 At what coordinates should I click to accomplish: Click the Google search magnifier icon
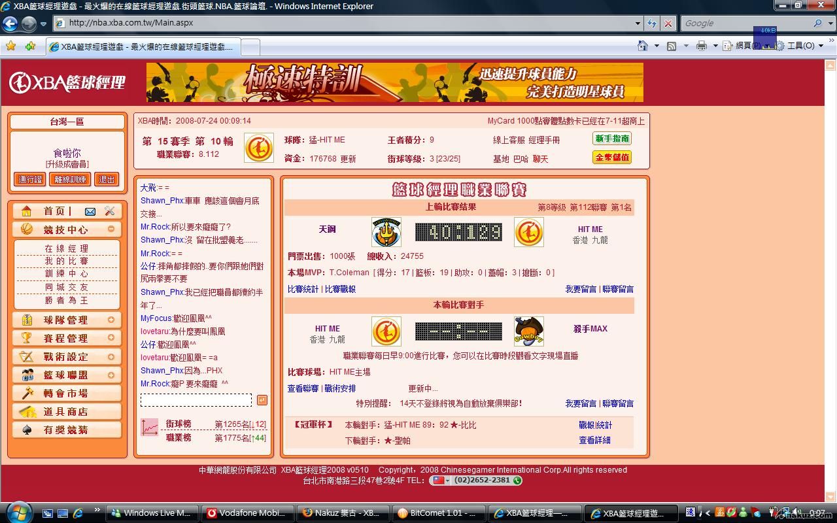click(817, 23)
